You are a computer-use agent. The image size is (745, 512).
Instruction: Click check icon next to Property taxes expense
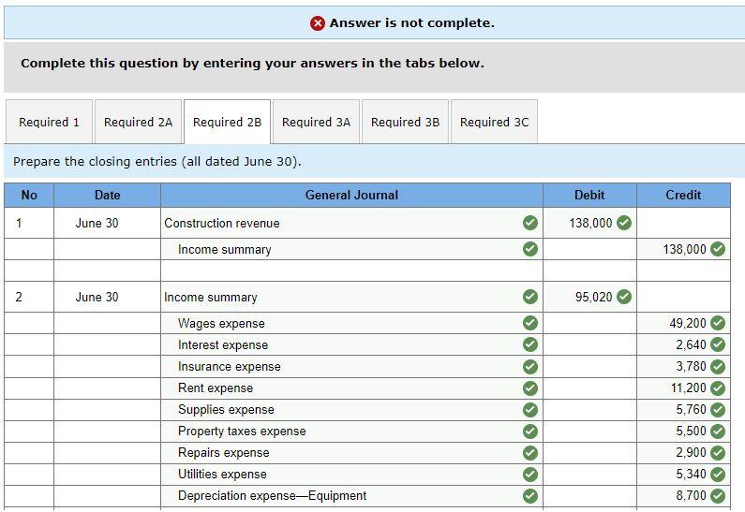(x=530, y=432)
